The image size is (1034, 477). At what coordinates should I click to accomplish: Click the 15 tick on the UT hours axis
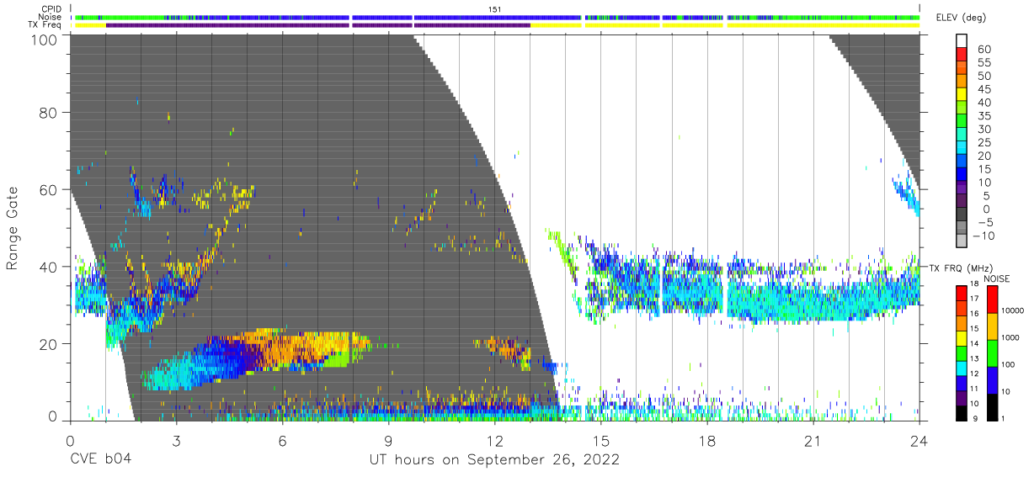(601, 441)
